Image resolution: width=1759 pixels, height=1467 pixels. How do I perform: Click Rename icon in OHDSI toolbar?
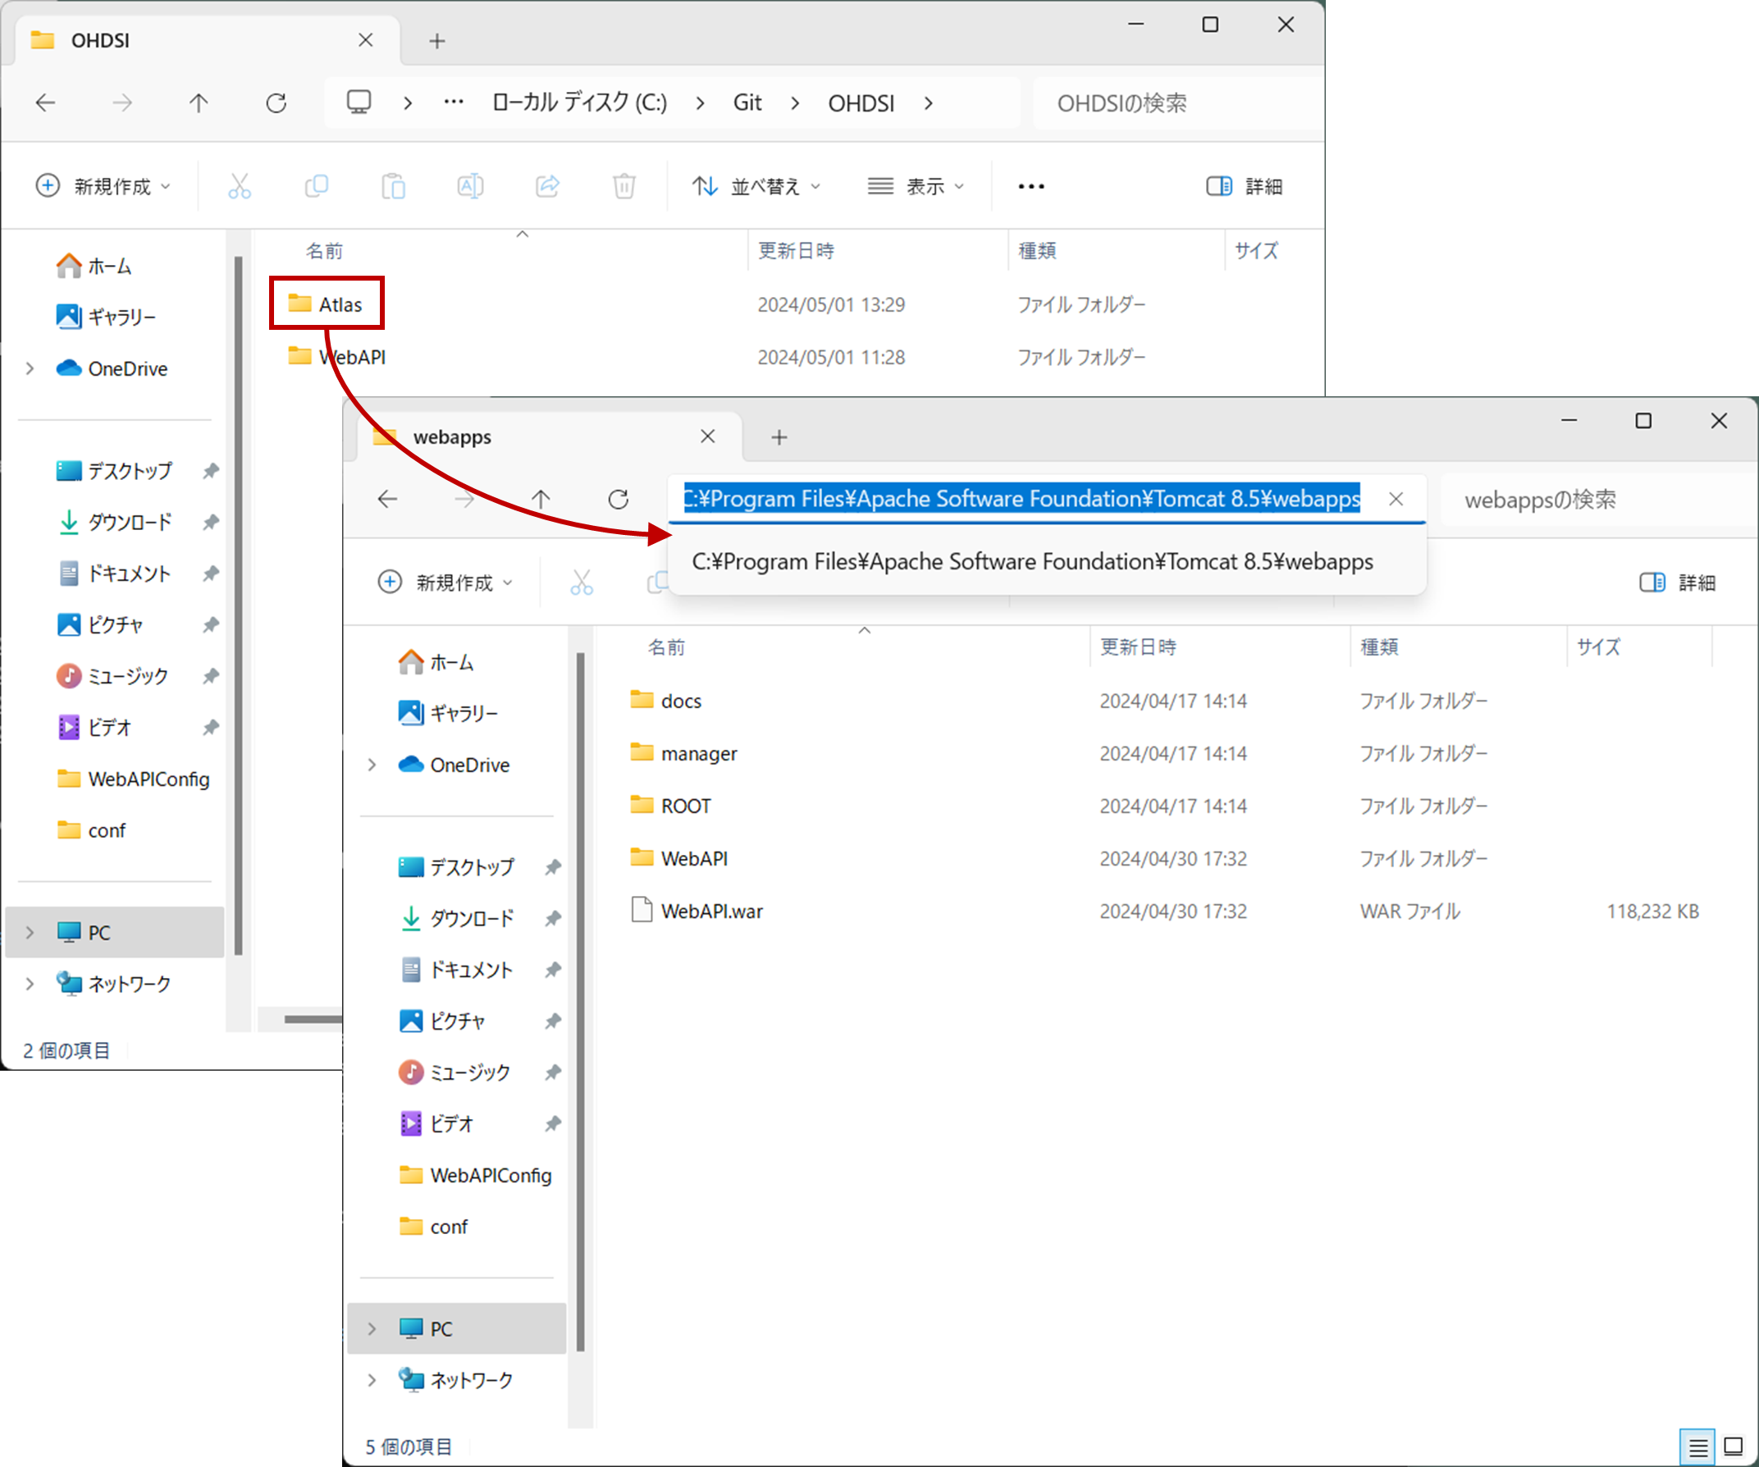point(471,186)
